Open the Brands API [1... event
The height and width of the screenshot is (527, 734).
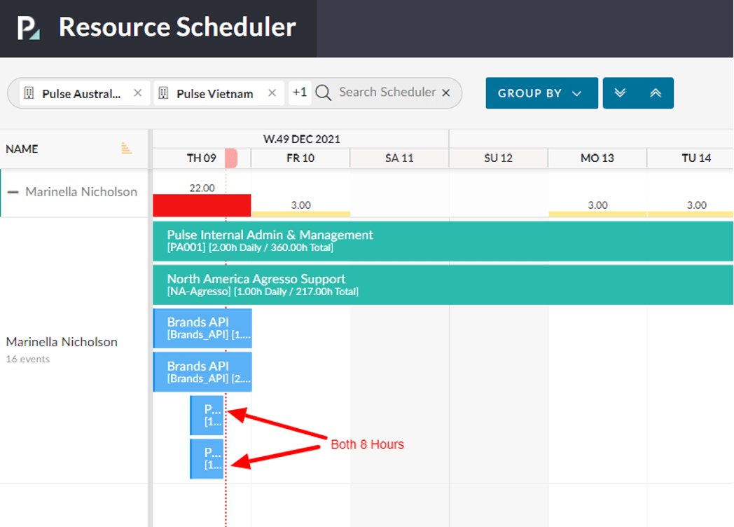[202, 328]
